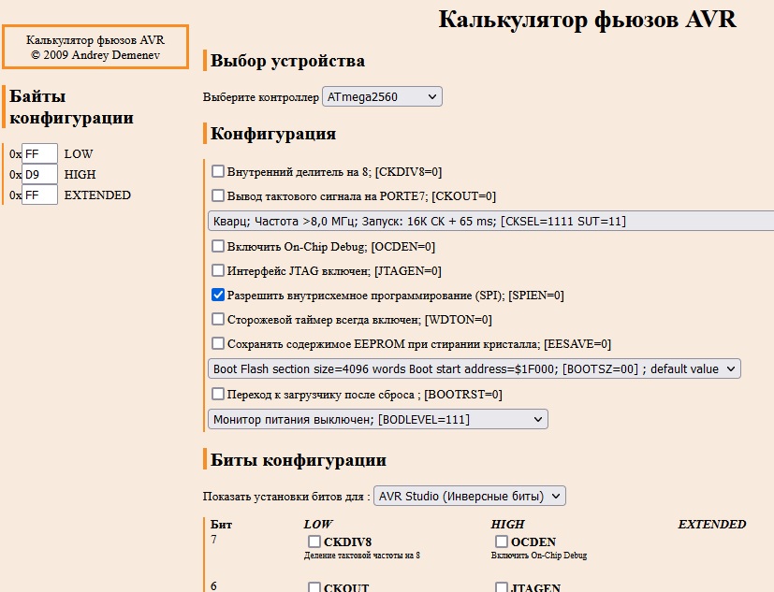The height and width of the screenshot is (592, 774).
Task: Expand the BODLEVEL power monitor dropdown
Action: point(377,419)
